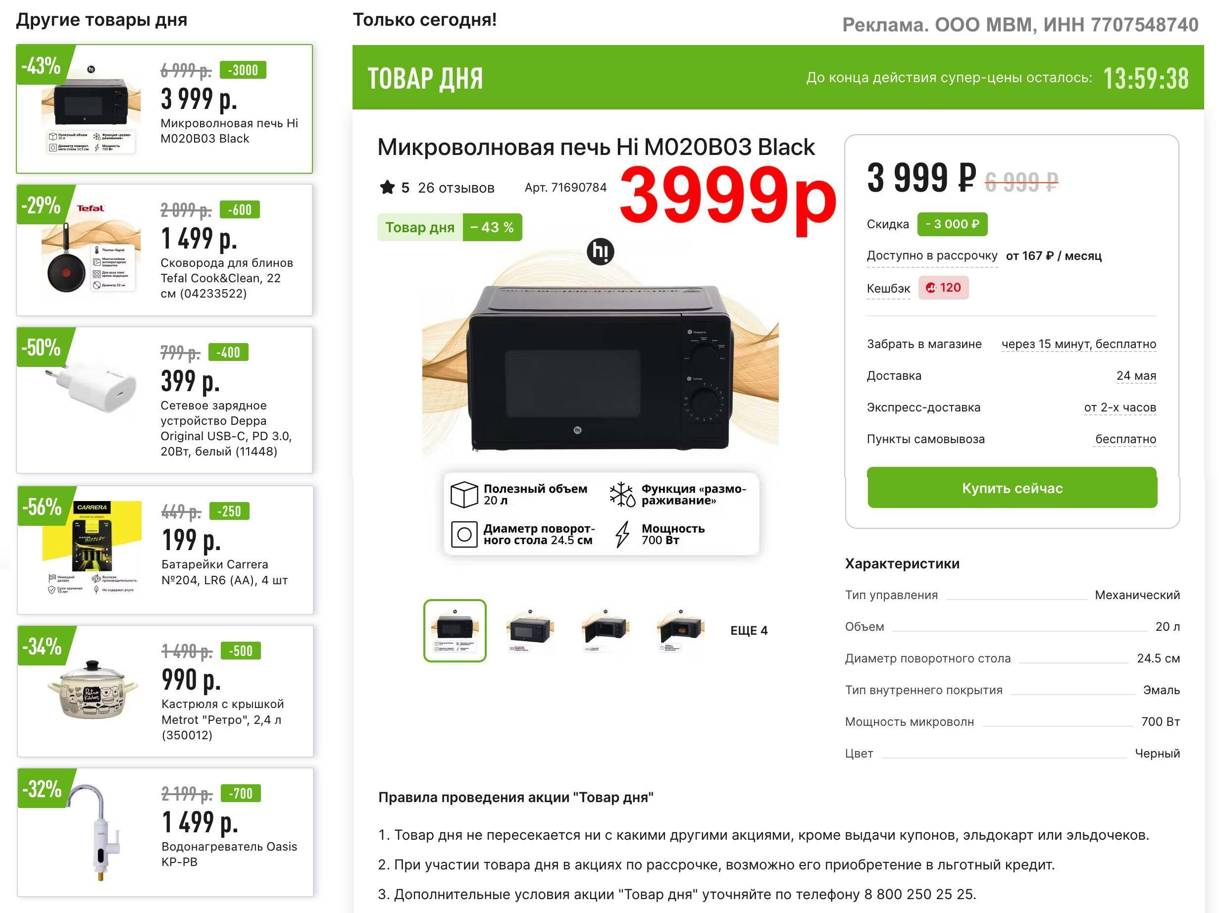The height and width of the screenshot is (913, 1219).
Task: Click the Купить сейчас button
Action: tap(1012, 488)
